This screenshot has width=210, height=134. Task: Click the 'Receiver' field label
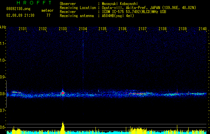point(68,12)
